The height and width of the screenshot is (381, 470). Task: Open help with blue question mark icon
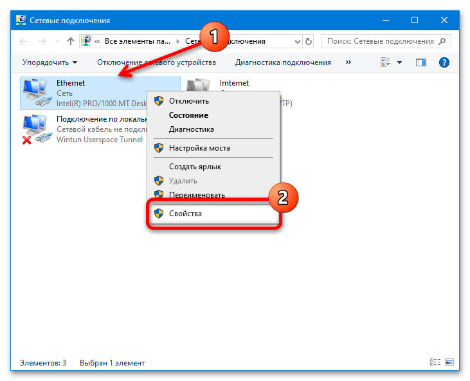(444, 62)
